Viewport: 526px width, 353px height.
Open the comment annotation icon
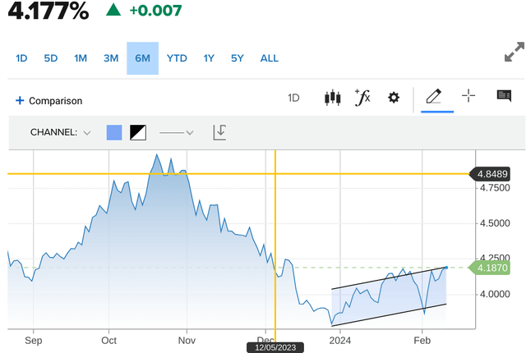coord(504,96)
